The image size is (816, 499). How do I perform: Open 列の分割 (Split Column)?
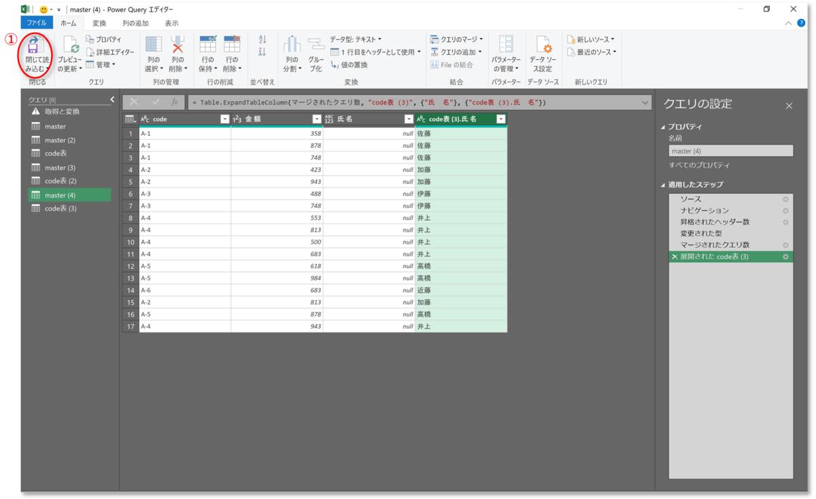click(292, 54)
